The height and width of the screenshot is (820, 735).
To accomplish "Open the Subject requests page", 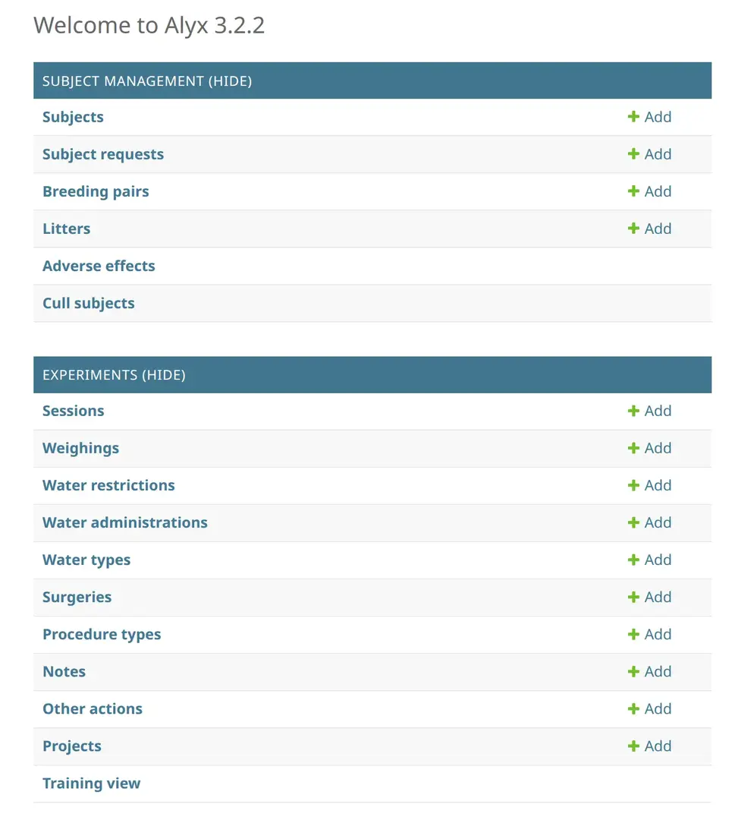I will coord(103,153).
